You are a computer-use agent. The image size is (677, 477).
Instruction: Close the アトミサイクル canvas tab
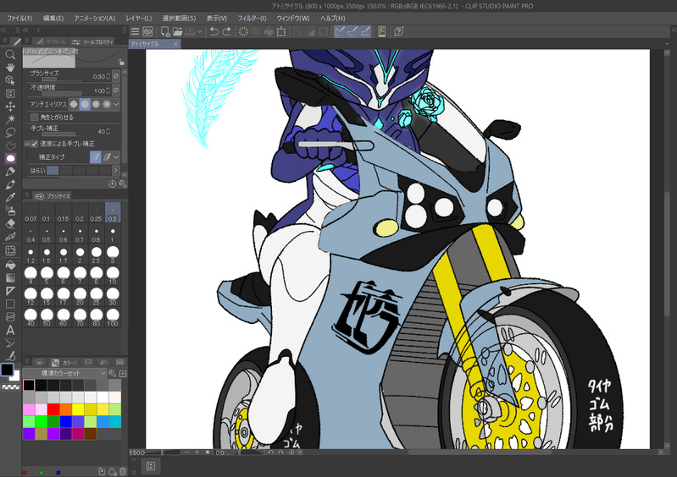tap(175, 44)
